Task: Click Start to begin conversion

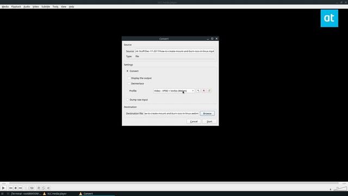Action: (x=209, y=121)
